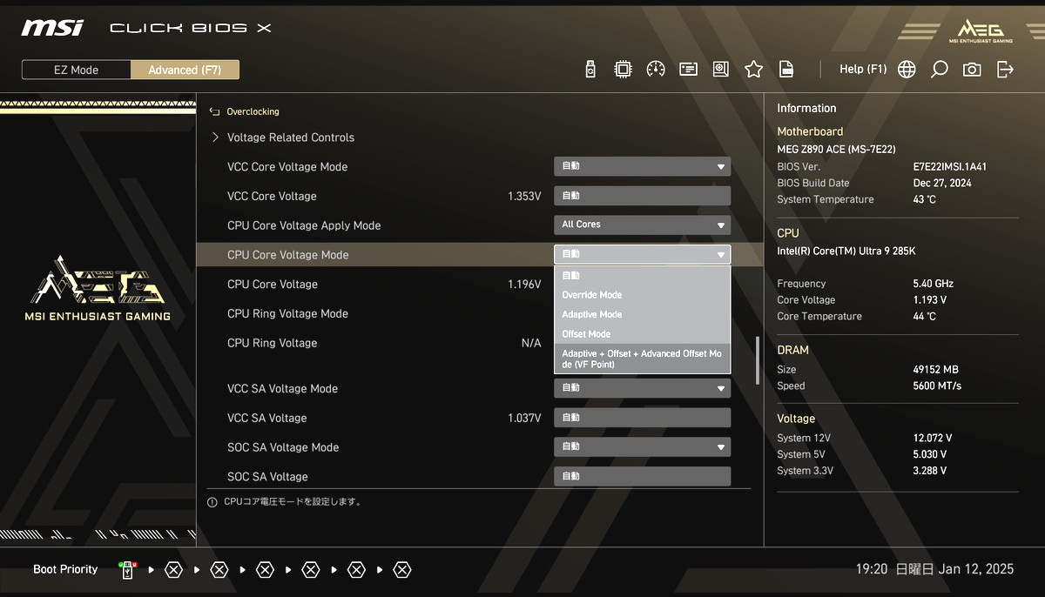Click the VCC Core Voltage input field
This screenshot has width=1045, height=597.
point(643,196)
